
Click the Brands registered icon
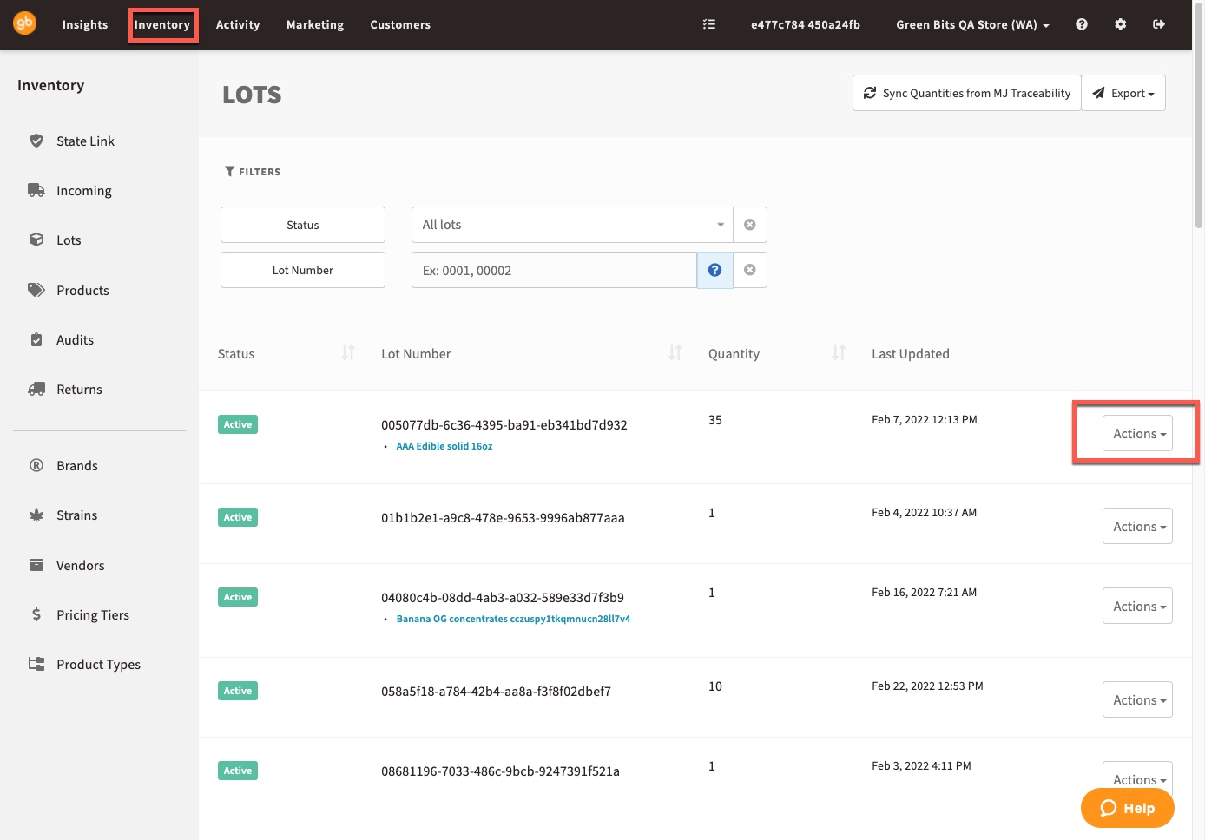[36, 465]
